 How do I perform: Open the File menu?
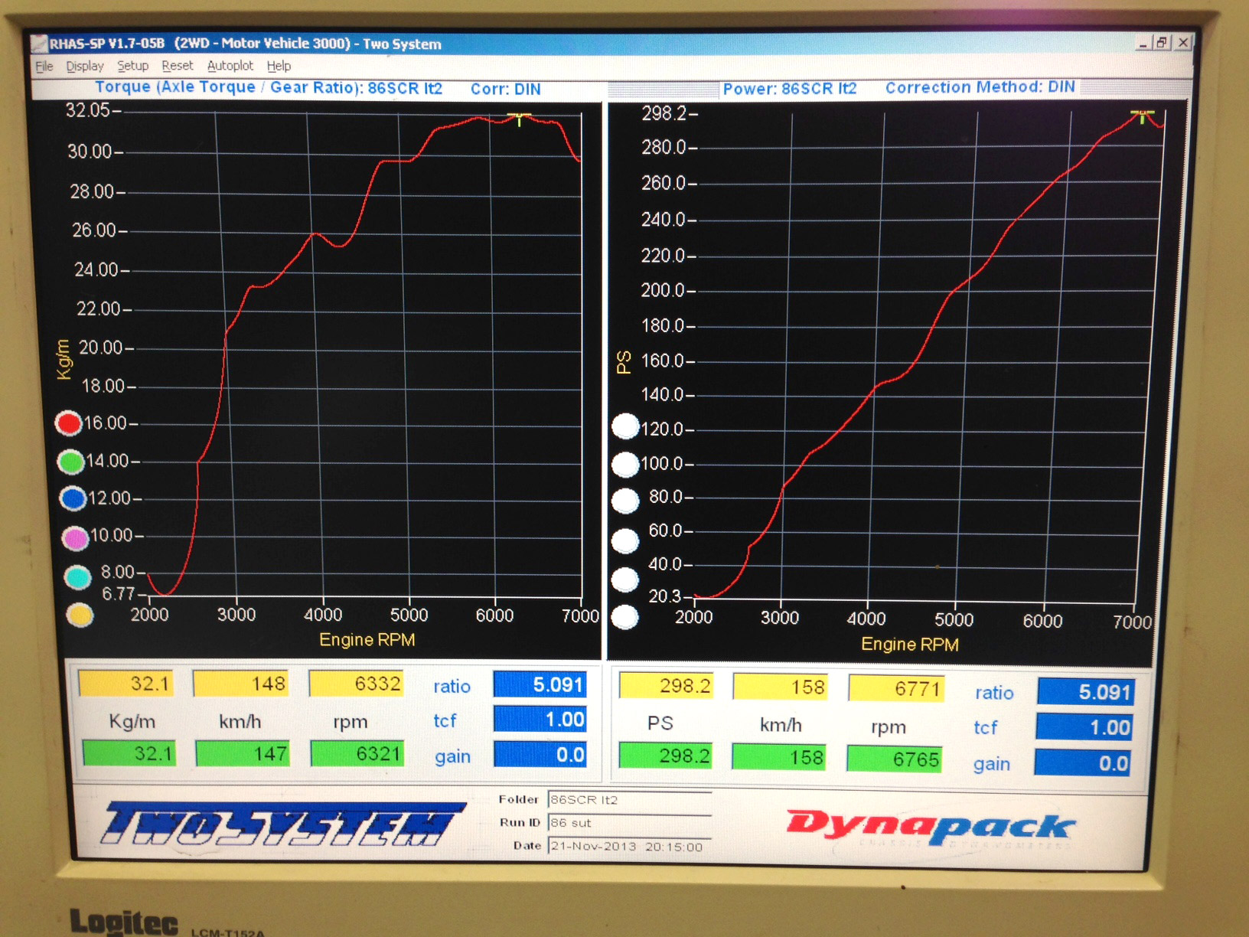(x=44, y=67)
